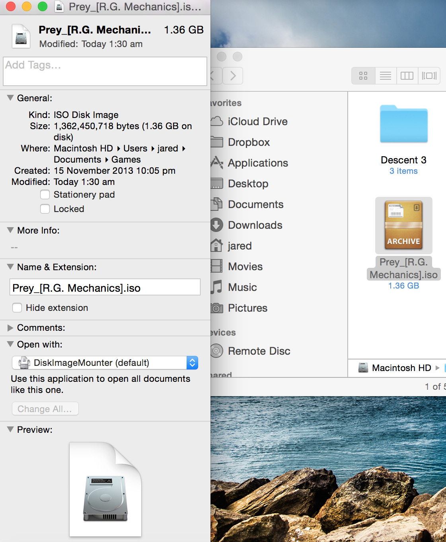
Task: Click the path bar chevron after Macintosh HD
Action: click(x=437, y=368)
